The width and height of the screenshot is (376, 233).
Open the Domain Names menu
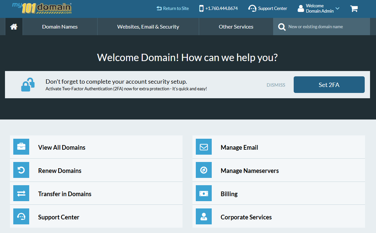(60, 27)
